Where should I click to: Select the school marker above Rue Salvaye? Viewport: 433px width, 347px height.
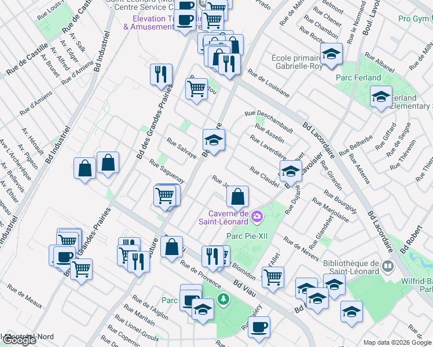coord(214,141)
